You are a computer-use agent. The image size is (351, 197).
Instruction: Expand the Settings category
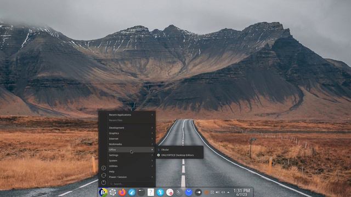(x=131, y=155)
